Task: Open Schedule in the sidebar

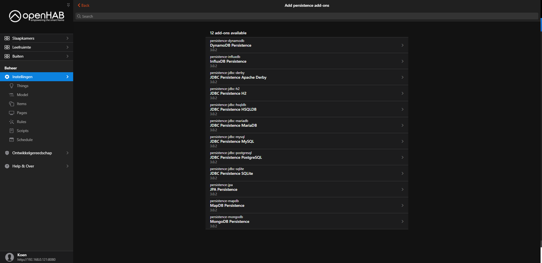Action: (37, 140)
